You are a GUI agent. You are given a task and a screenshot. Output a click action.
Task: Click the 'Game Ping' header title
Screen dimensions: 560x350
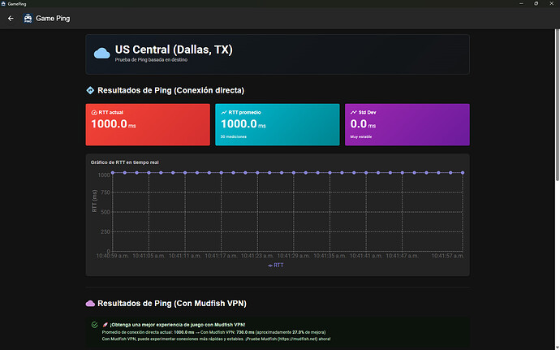pyautogui.click(x=53, y=18)
